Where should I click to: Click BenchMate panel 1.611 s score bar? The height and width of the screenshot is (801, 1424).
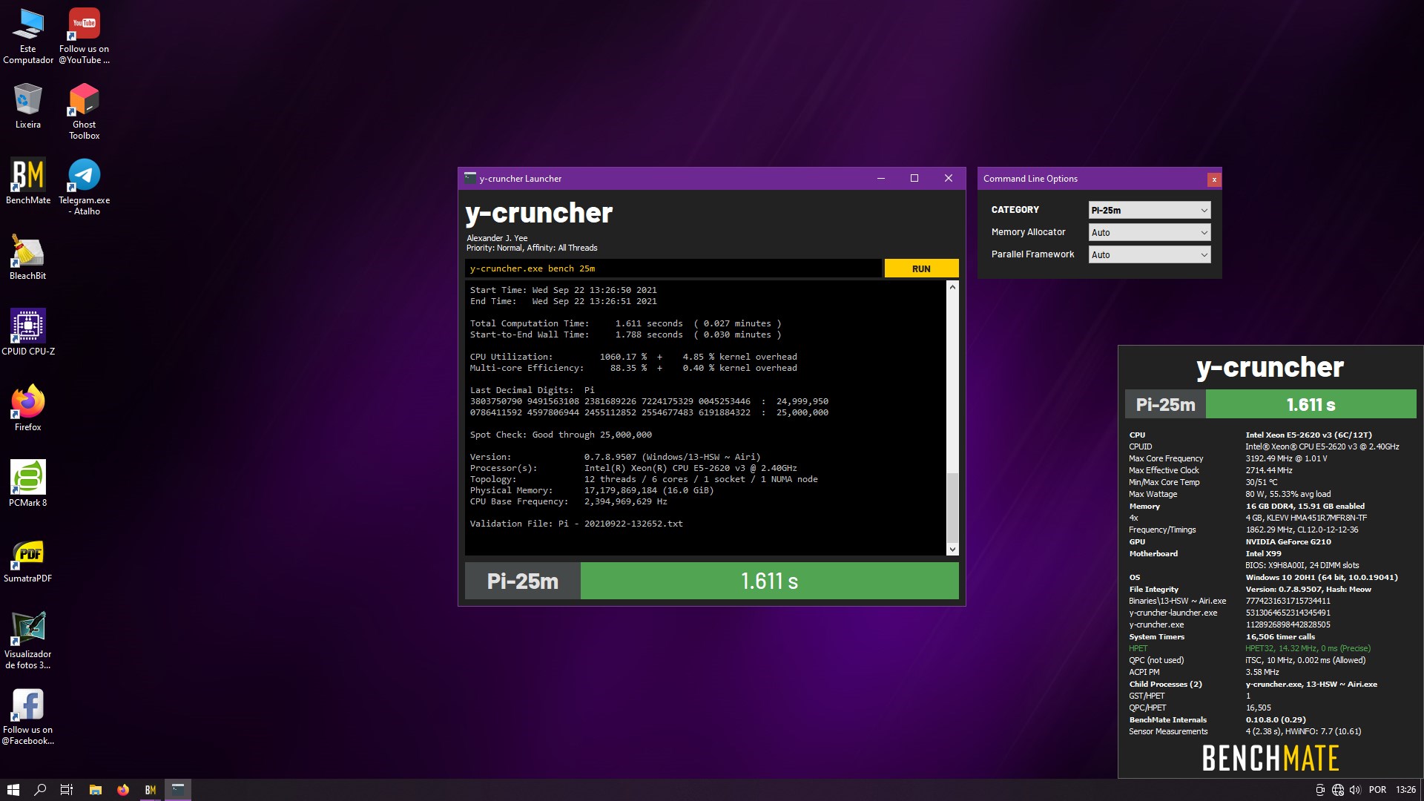tap(1311, 404)
